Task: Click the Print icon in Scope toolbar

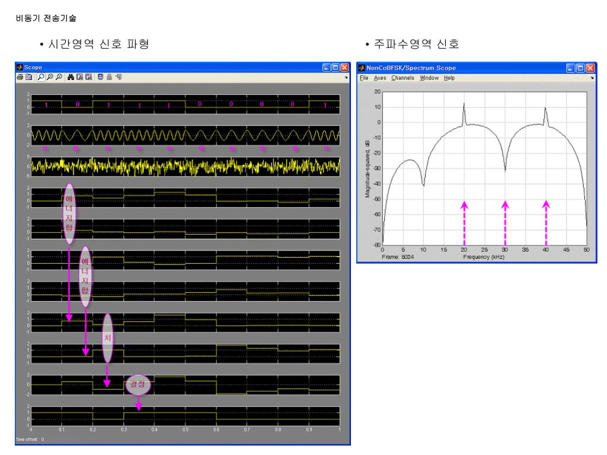Action: tap(20, 77)
